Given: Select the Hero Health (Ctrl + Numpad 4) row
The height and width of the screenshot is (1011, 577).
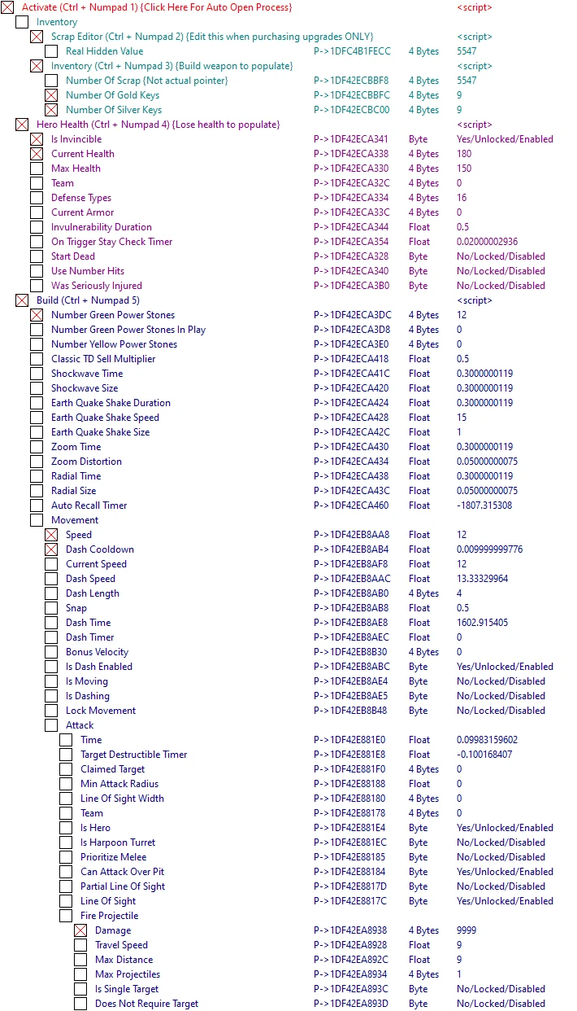Looking at the screenshot, I should pos(158,125).
